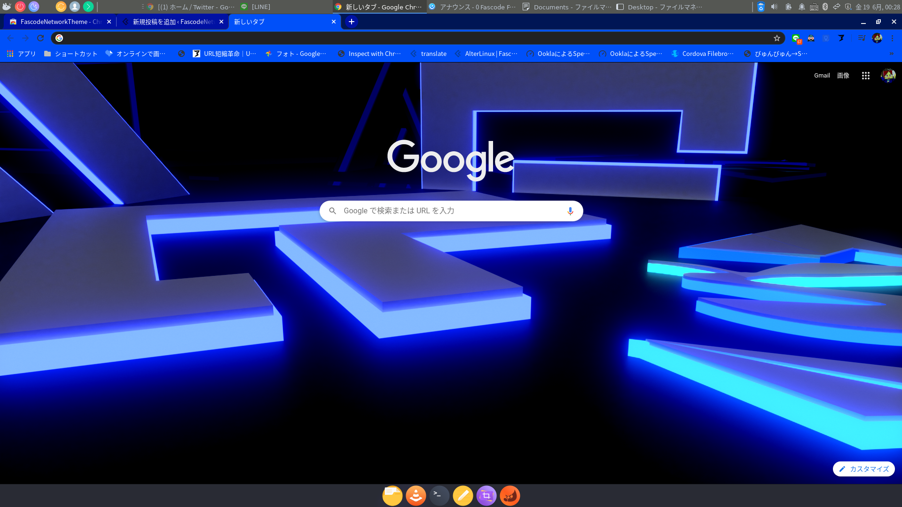Open フォト - Google bookmark

tap(296, 54)
